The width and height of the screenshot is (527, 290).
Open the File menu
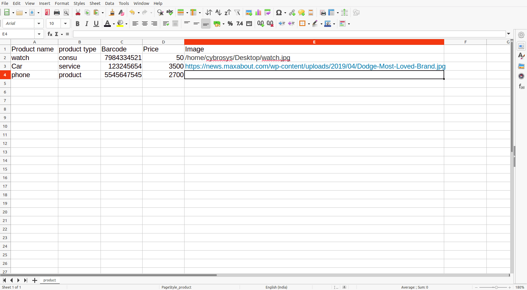point(5,3)
